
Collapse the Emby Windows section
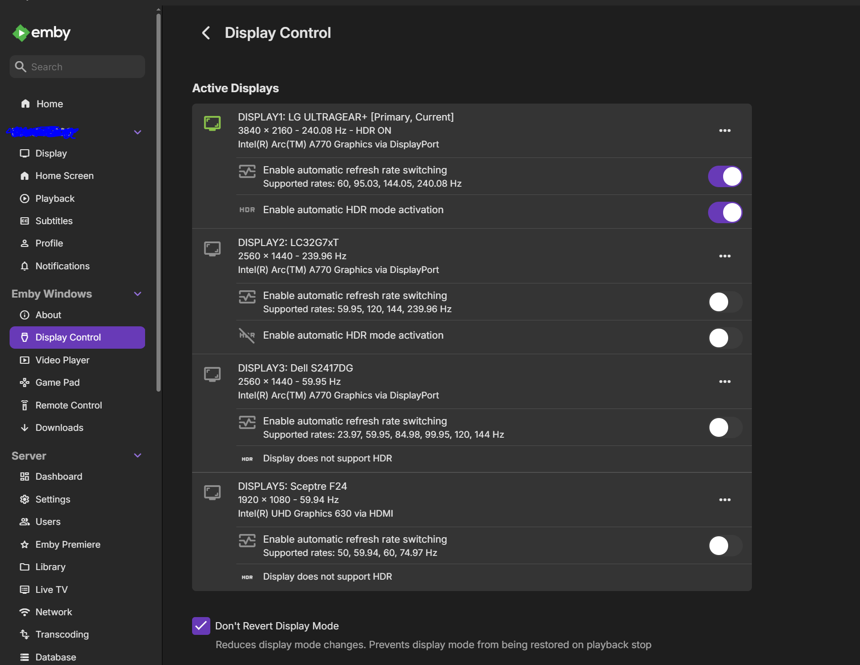[137, 294]
